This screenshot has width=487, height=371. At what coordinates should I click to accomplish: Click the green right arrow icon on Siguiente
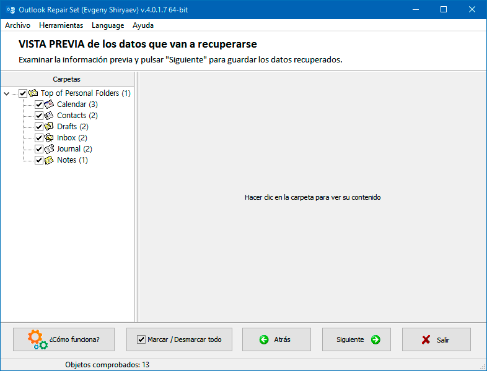tap(375, 339)
